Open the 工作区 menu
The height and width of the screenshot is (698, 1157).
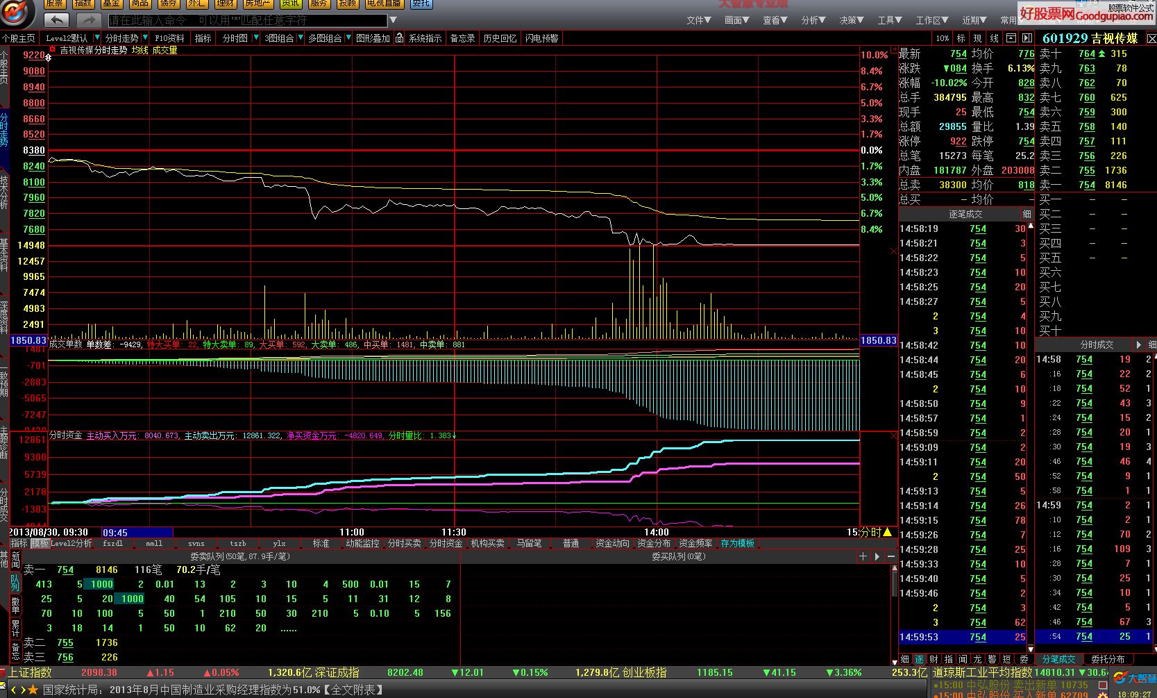pyautogui.click(x=932, y=21)
